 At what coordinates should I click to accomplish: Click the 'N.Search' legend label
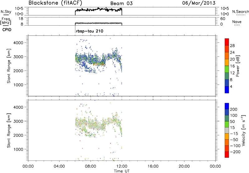(240, 12)
